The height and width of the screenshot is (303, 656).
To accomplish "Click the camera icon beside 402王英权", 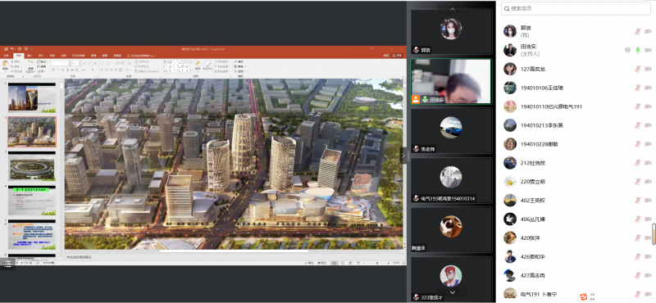I will tap(648, 200).
